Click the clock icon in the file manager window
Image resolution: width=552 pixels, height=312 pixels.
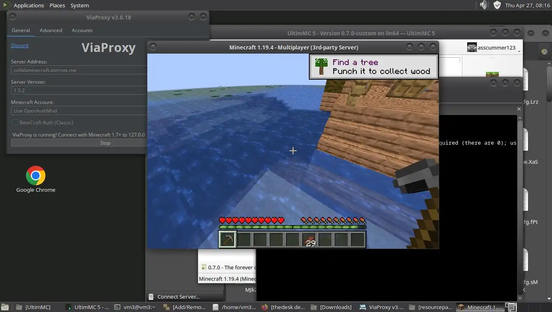coord(545,52)
